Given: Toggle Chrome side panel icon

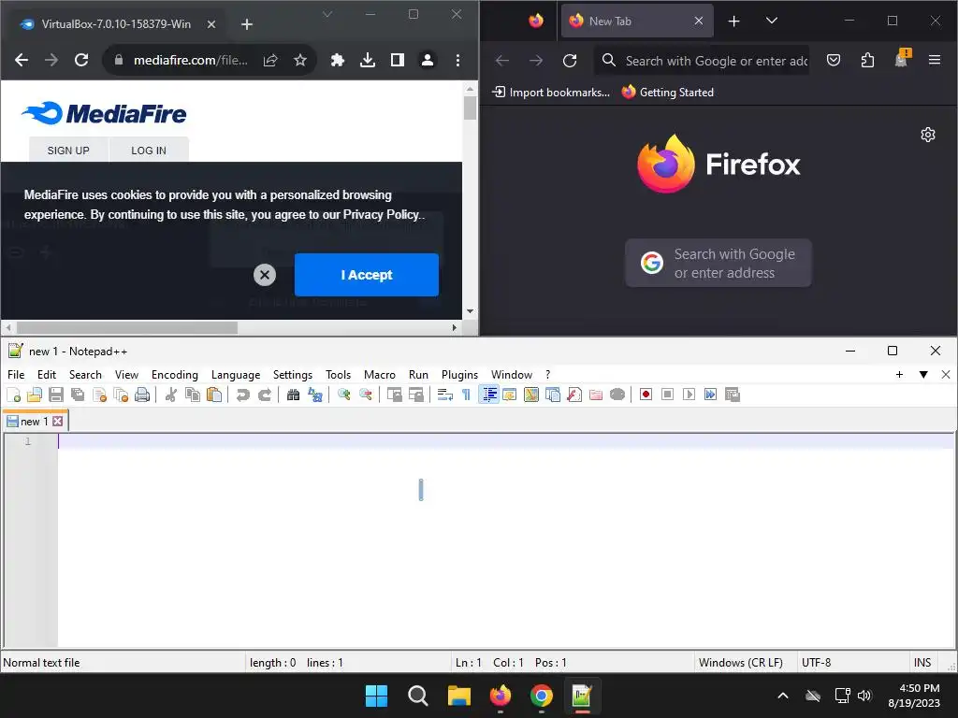Looking at the screenshot, I should click(x=397, y=60).
